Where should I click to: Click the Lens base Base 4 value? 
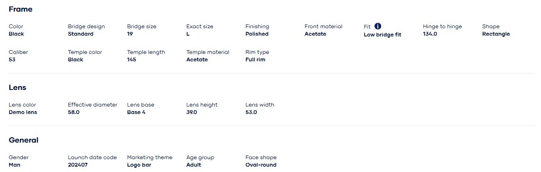point(136,112)
